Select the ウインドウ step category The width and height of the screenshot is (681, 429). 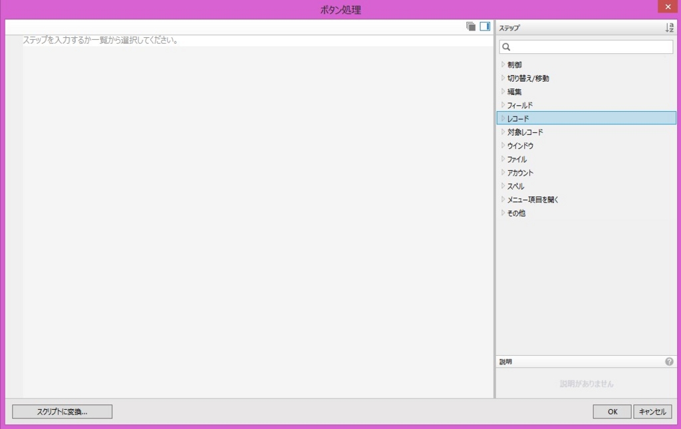click(x=520, y=146)
